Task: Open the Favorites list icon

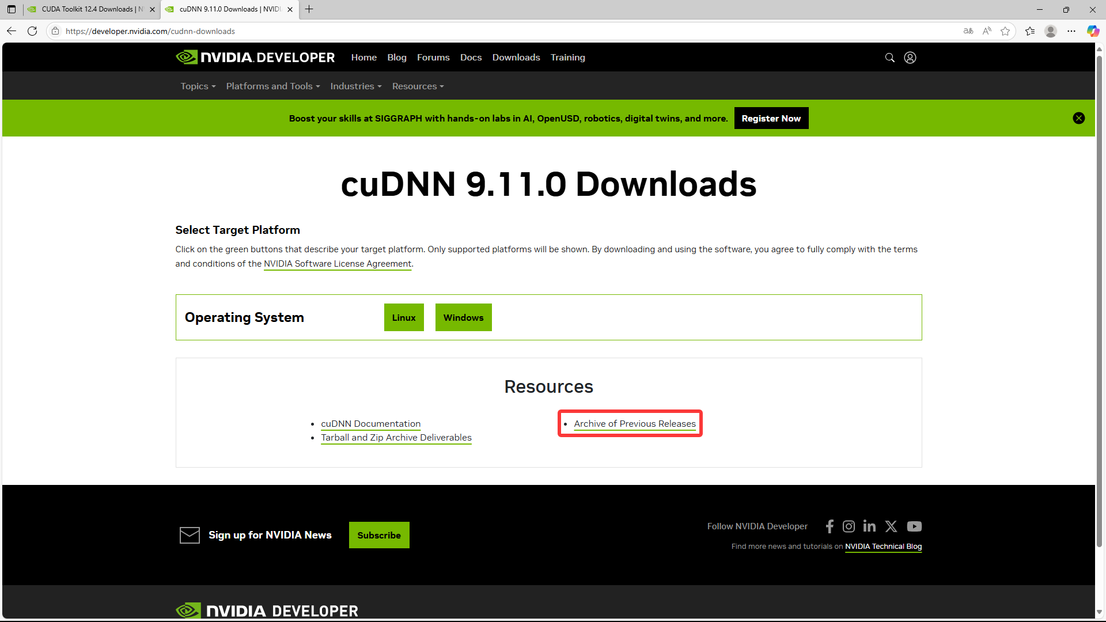Action: 1030,31
